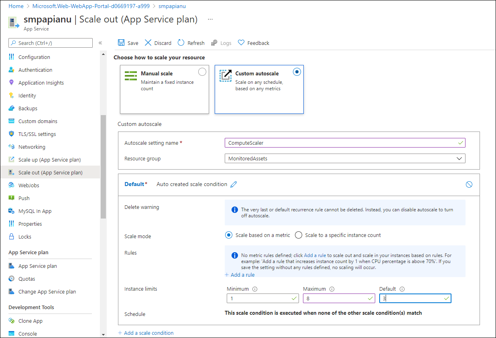
Task: Collapse the left navigation pane
Action: click(x=100, y=43)
